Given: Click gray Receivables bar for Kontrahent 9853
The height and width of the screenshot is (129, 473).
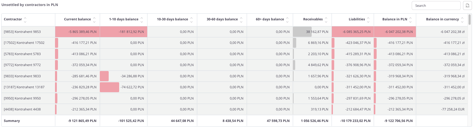Looking at the screenshot, I should point(302,32).
